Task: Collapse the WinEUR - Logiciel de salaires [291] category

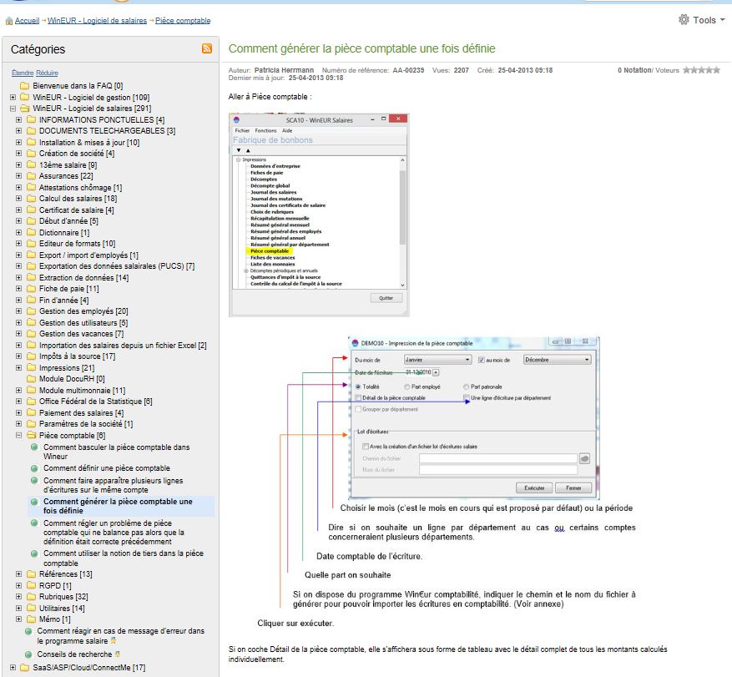Action: tap(13, 109)
